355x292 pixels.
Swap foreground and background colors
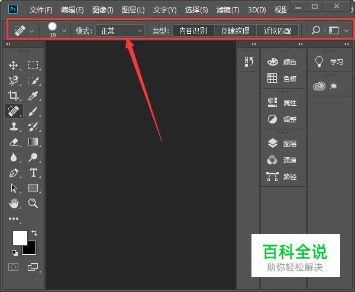tap(34, 233)
